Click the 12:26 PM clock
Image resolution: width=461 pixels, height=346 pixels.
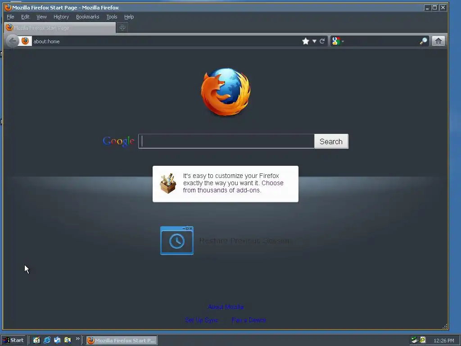click(x=443, y=341)
